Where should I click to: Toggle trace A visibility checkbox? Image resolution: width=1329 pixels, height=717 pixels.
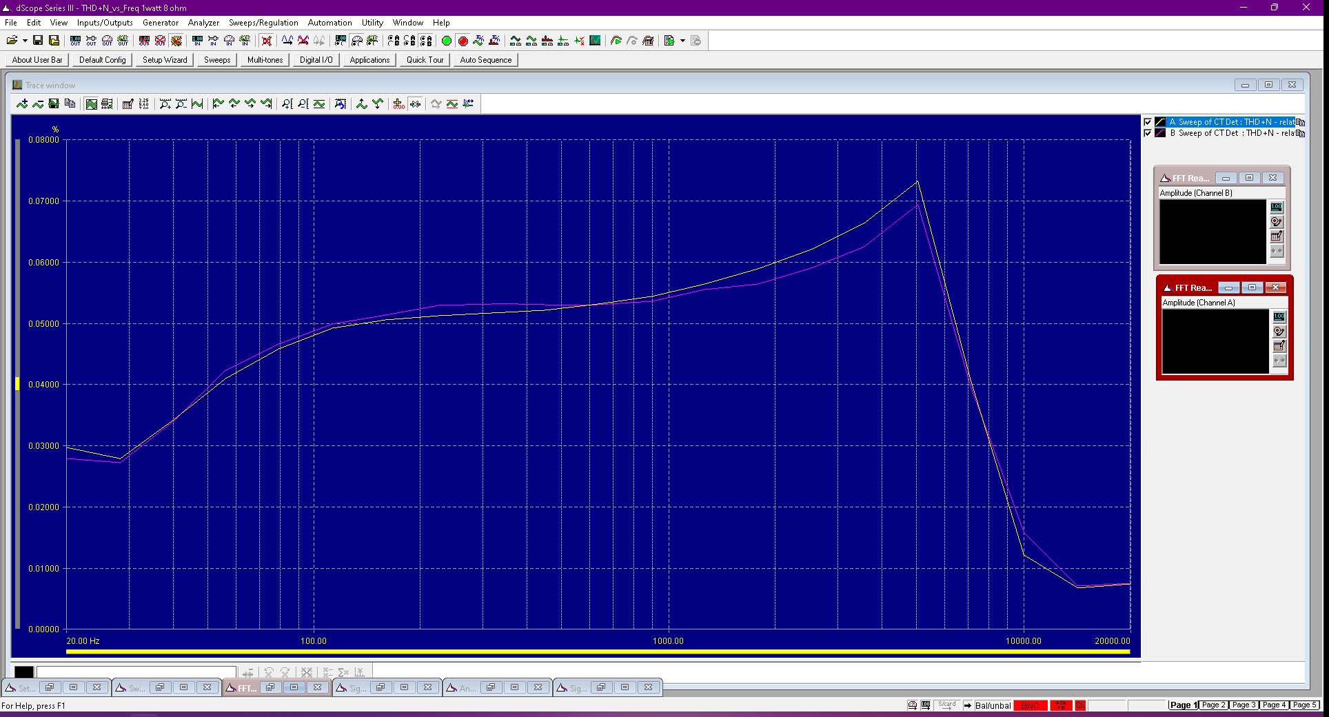tap(1148, 122)
